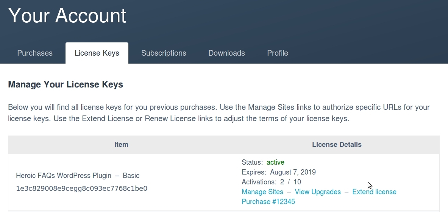Switch to the Subscriptions tab
The image size is (448, 212).
click(x=164, y=53)
